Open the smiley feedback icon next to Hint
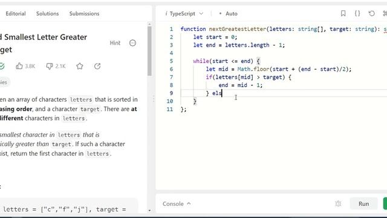 click(133, 43)
